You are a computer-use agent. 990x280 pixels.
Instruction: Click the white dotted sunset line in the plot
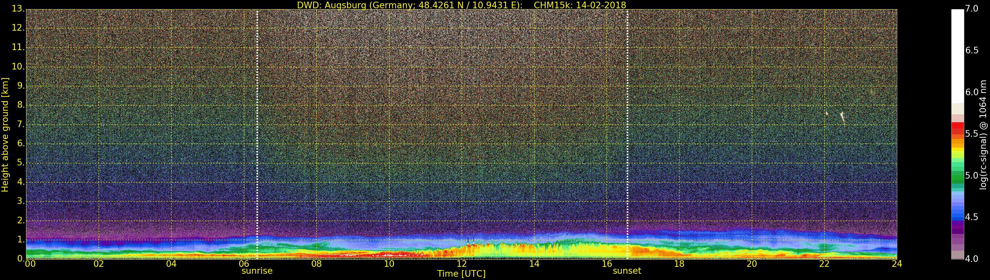[x=627, y=134]
